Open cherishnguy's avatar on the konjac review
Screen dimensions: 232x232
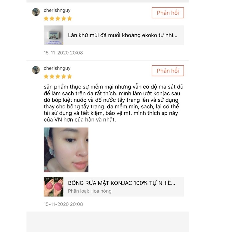36,70
